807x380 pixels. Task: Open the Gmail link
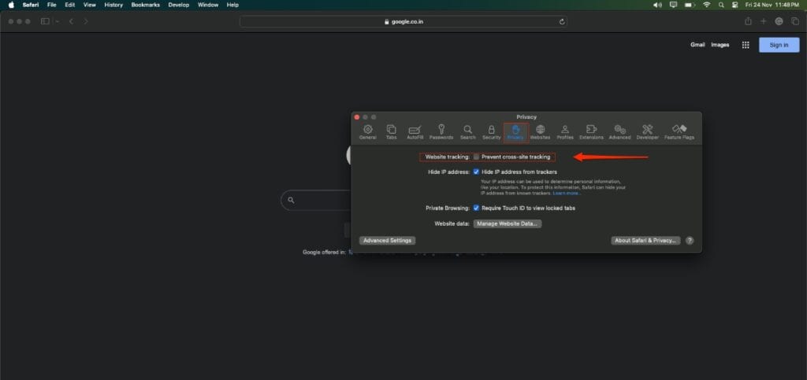[x=697, y=45]
